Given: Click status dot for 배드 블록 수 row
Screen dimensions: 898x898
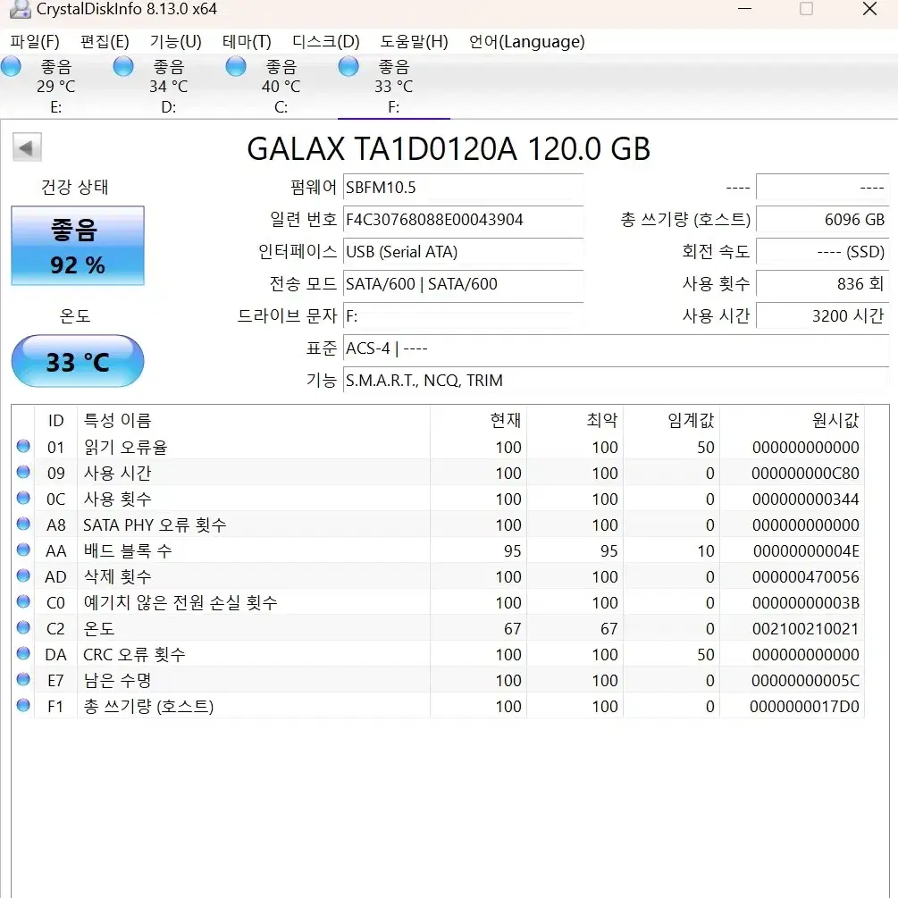Looking at the screenshot, I should point(23,550).
